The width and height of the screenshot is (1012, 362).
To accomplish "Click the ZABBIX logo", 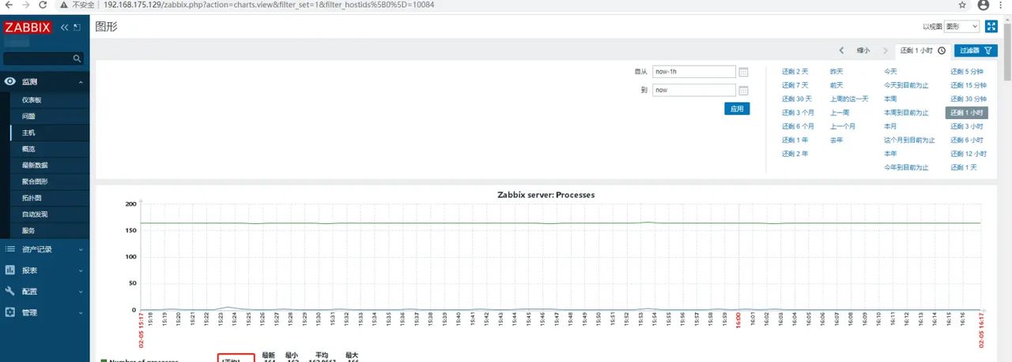I will (28, 27).
